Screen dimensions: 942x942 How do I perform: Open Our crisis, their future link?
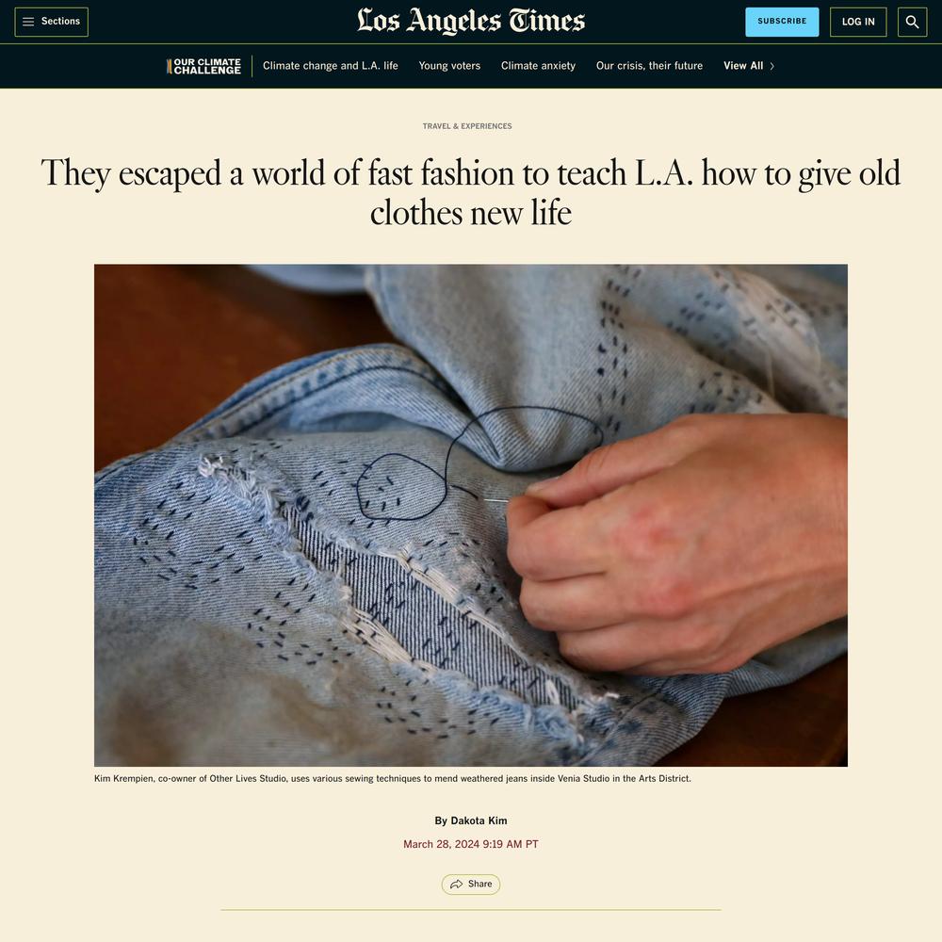(x=649, y=66)
